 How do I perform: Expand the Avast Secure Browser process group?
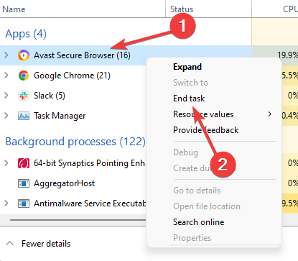click(6, 55)
